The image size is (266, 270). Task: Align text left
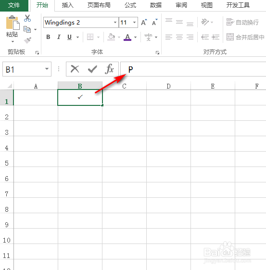(169, 37)
